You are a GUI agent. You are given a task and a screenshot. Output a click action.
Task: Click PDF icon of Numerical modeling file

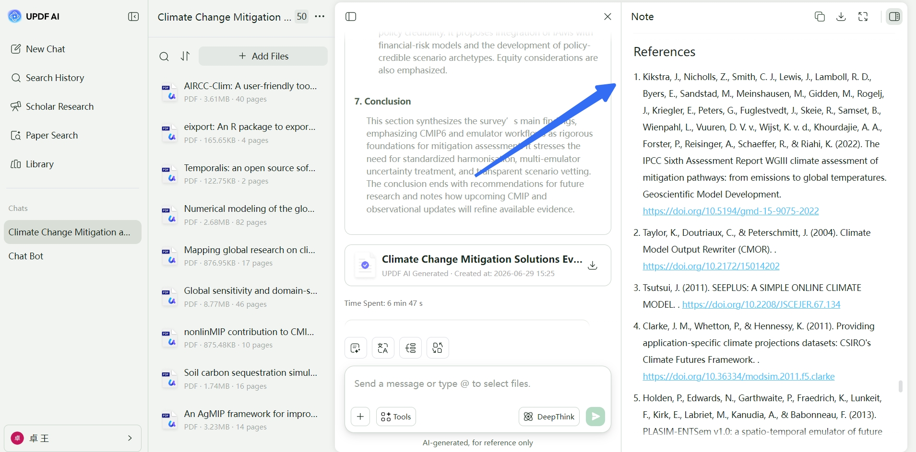pyautogui.click(x=169, y=215)
